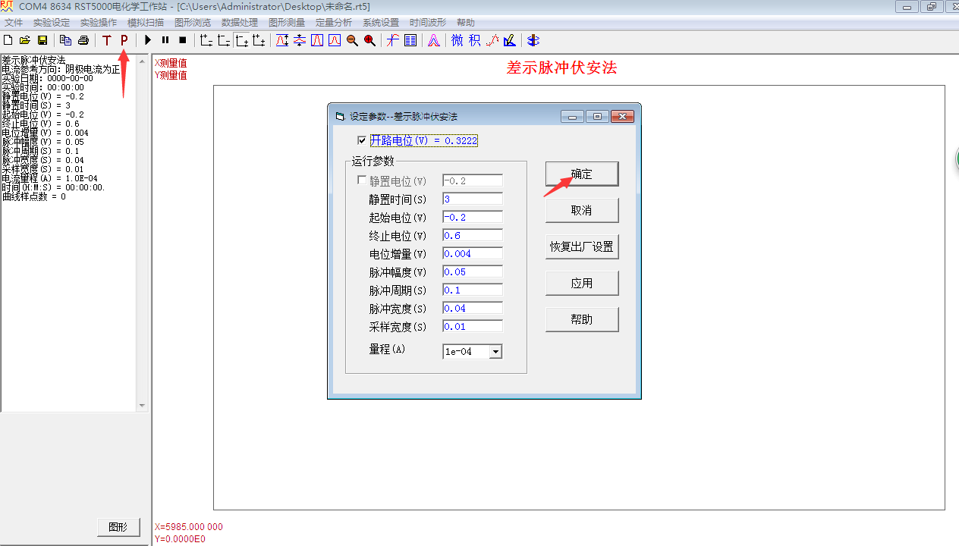
Task: Click the new file icon in toolbar
Action: (8, 40)
